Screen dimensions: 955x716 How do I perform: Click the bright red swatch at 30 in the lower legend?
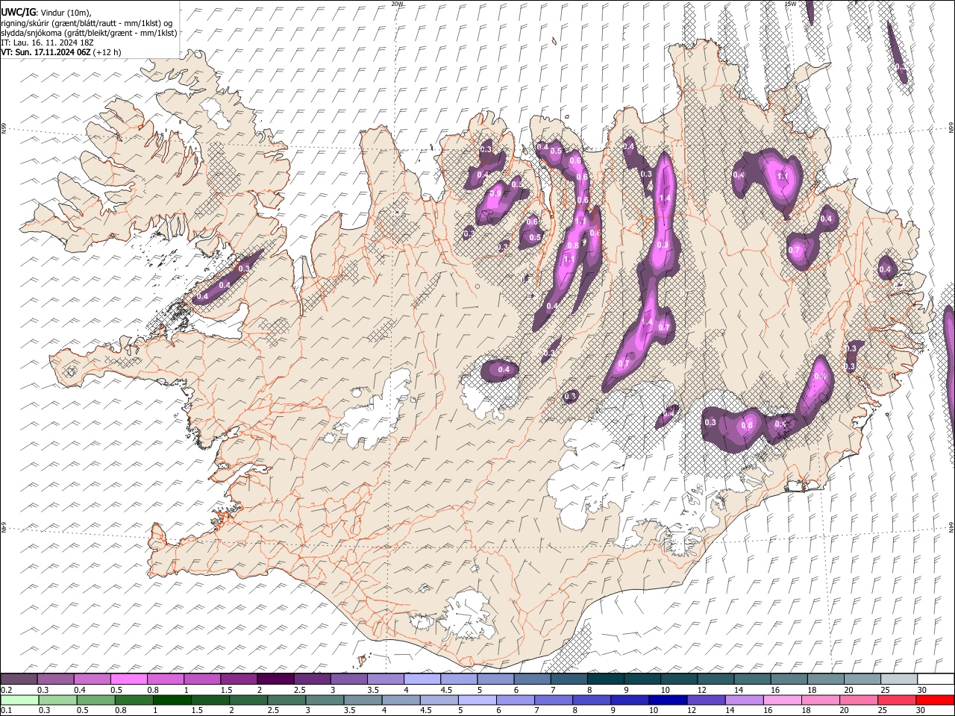(934, 700)
